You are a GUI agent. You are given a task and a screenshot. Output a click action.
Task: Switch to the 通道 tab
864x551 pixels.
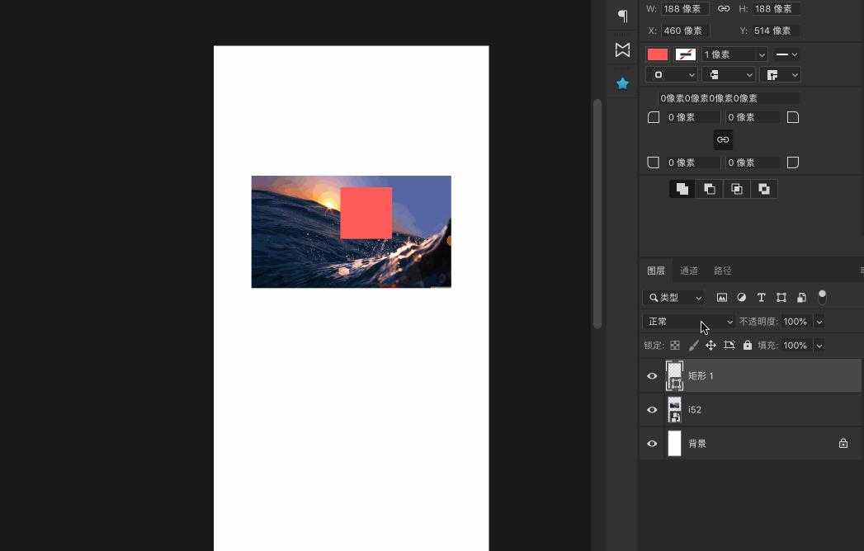click(689, 271)
